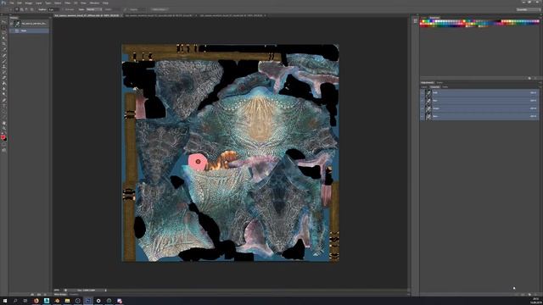Viewport: 543px width, 305px height.
Task: Open the File menu
Action: (12, 3)
